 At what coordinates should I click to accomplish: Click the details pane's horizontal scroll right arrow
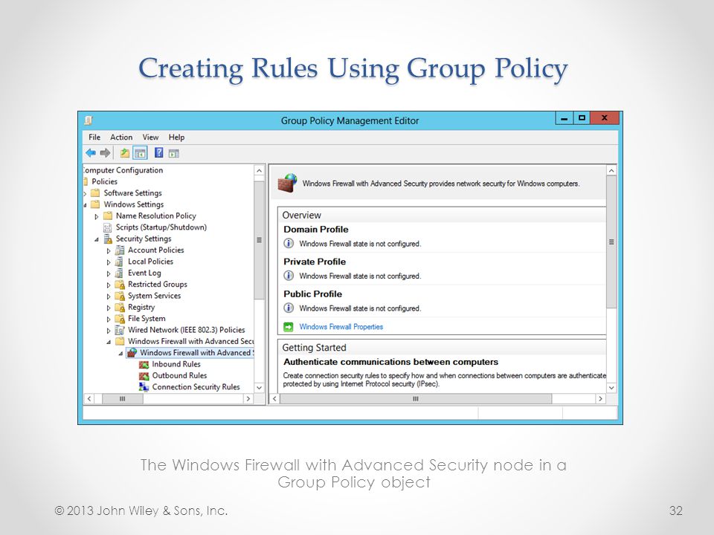(x=601, y=398)
